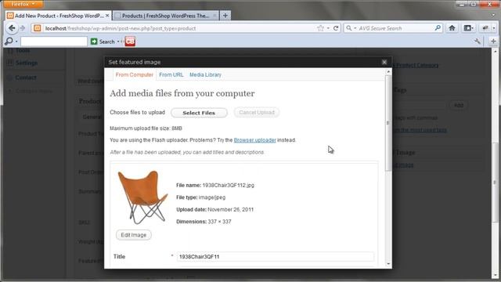Open the Media Library tab
Image resolution: width=501 pixels, height=282 pixels.
(205, 74)
